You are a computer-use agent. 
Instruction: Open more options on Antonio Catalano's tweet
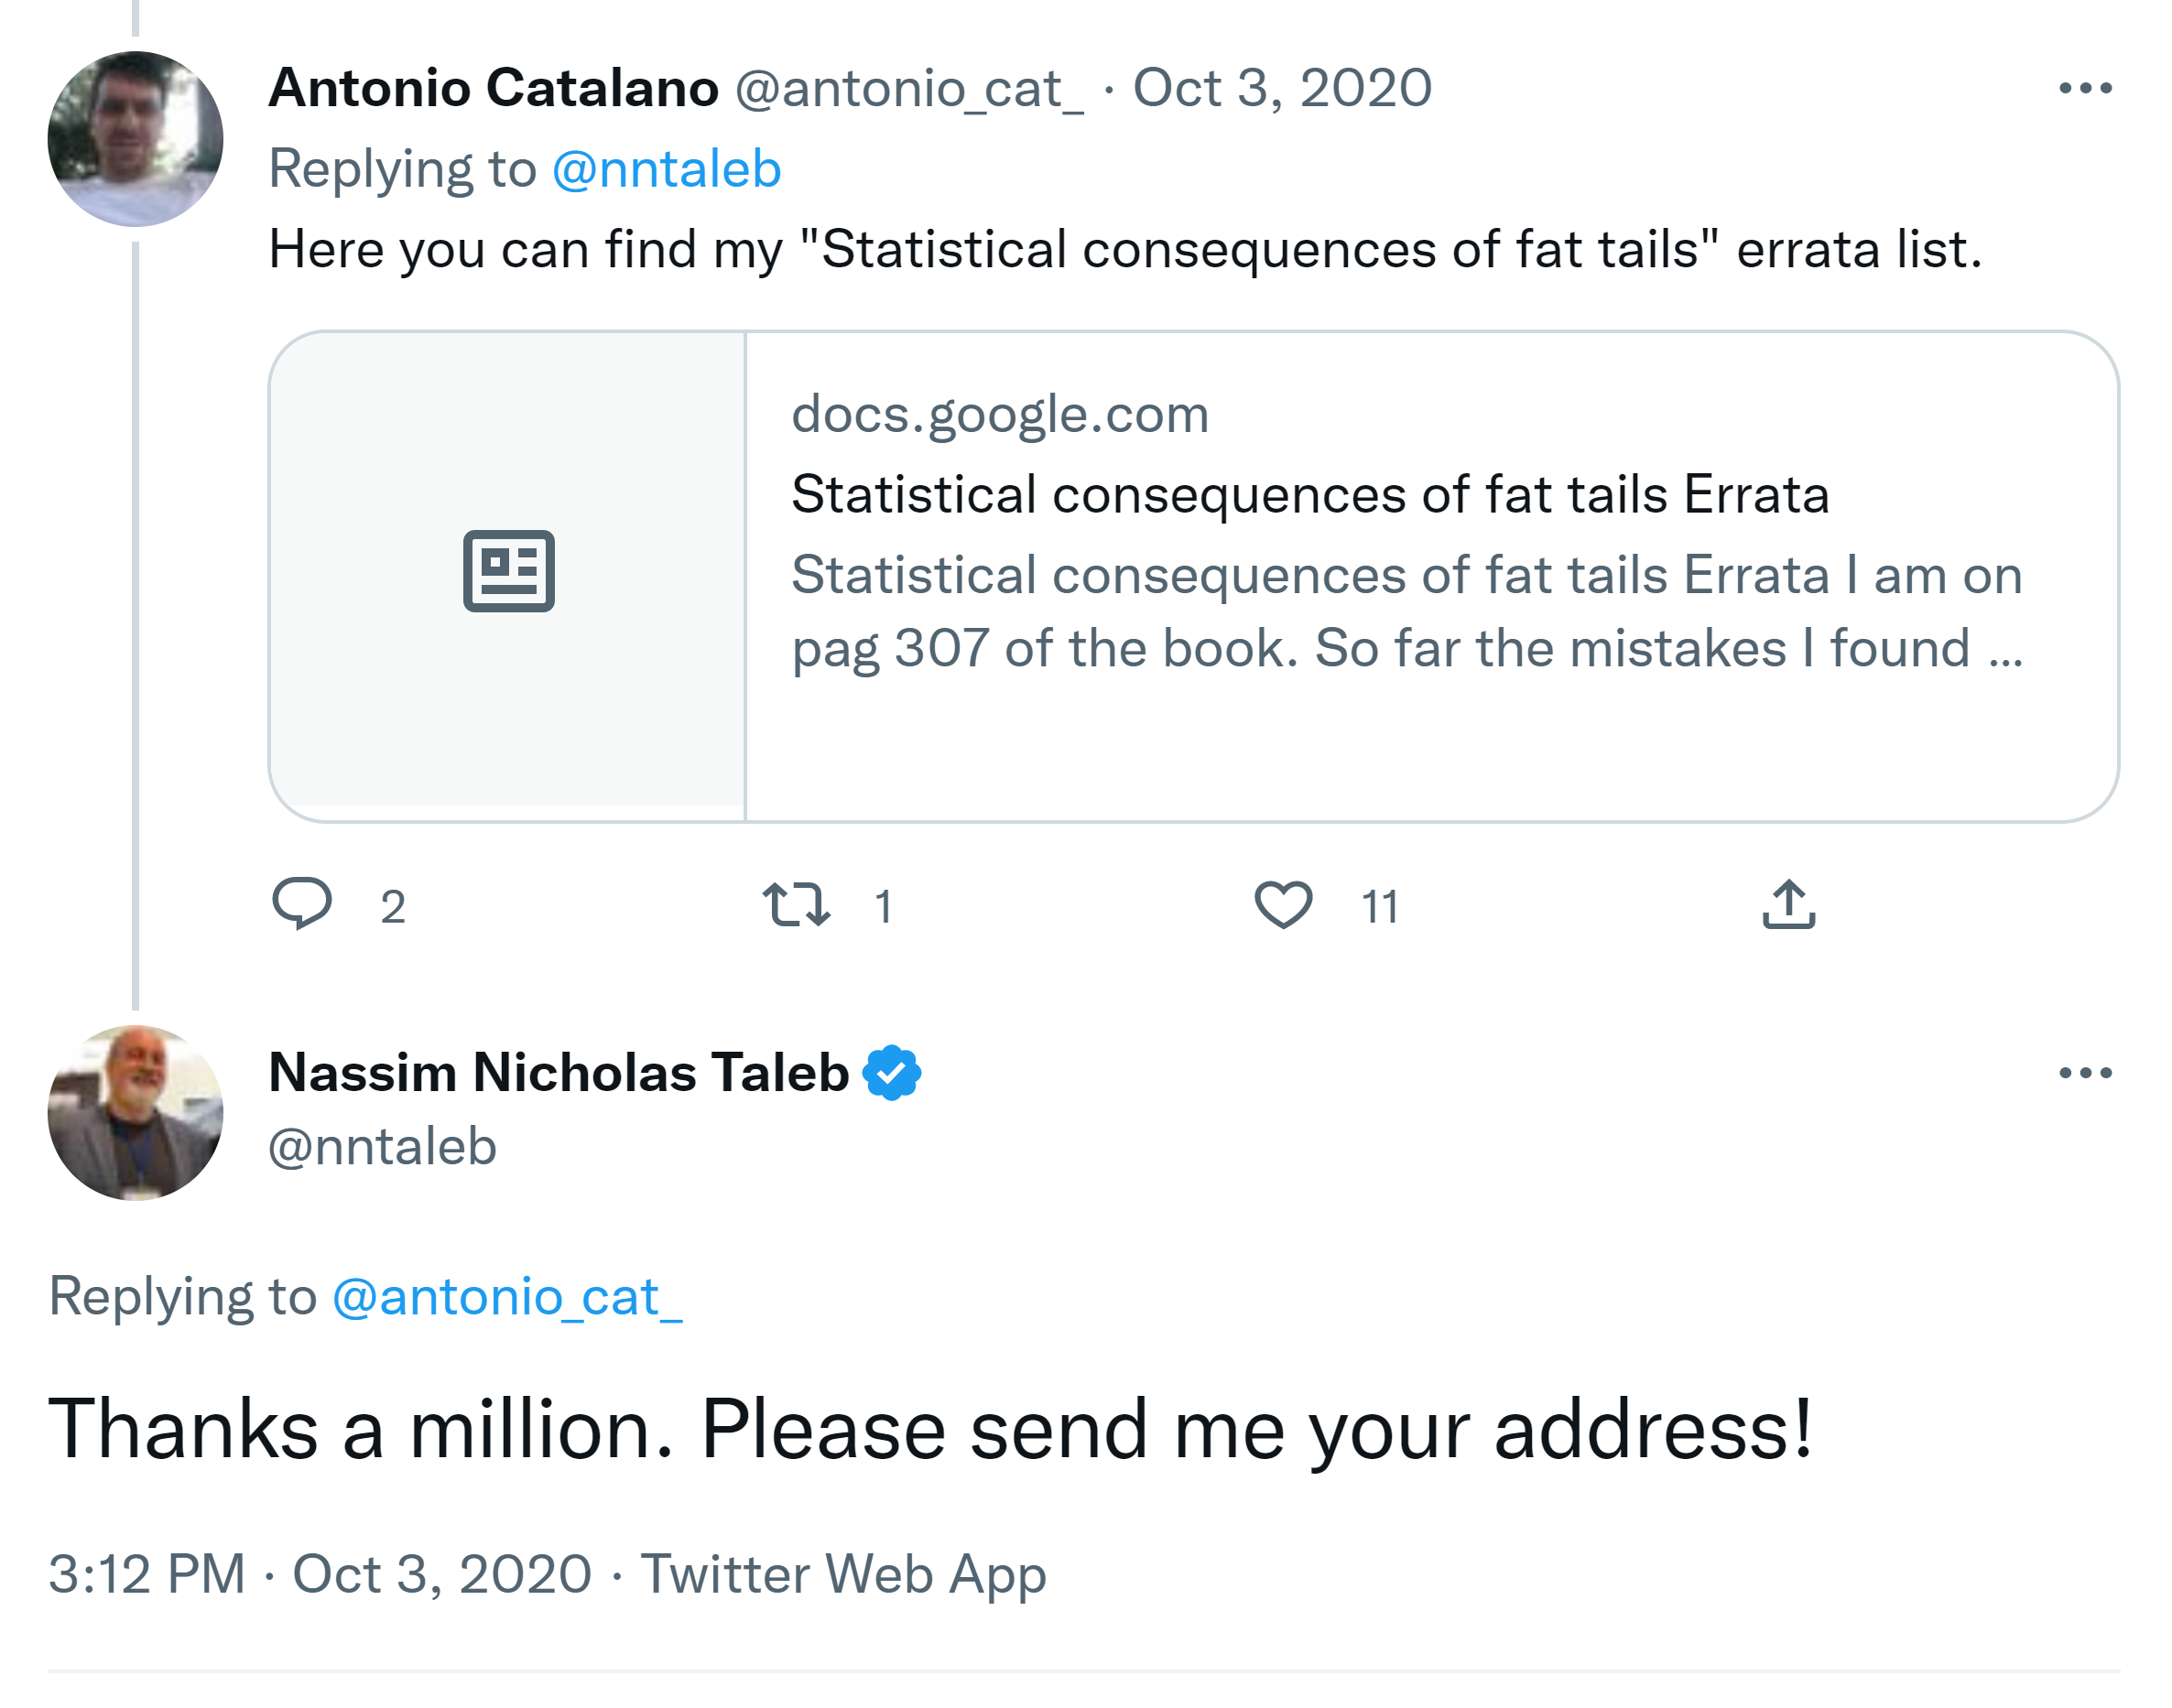point(2085,88)
